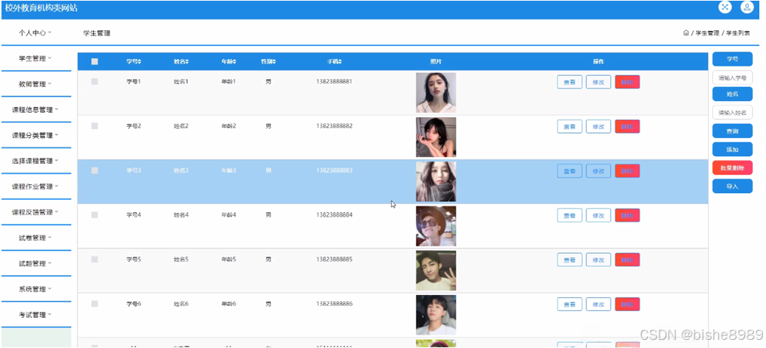766x348 pixels.
Task: Open the photo thumbnail of 姓名6
Action: pos(436,315)
